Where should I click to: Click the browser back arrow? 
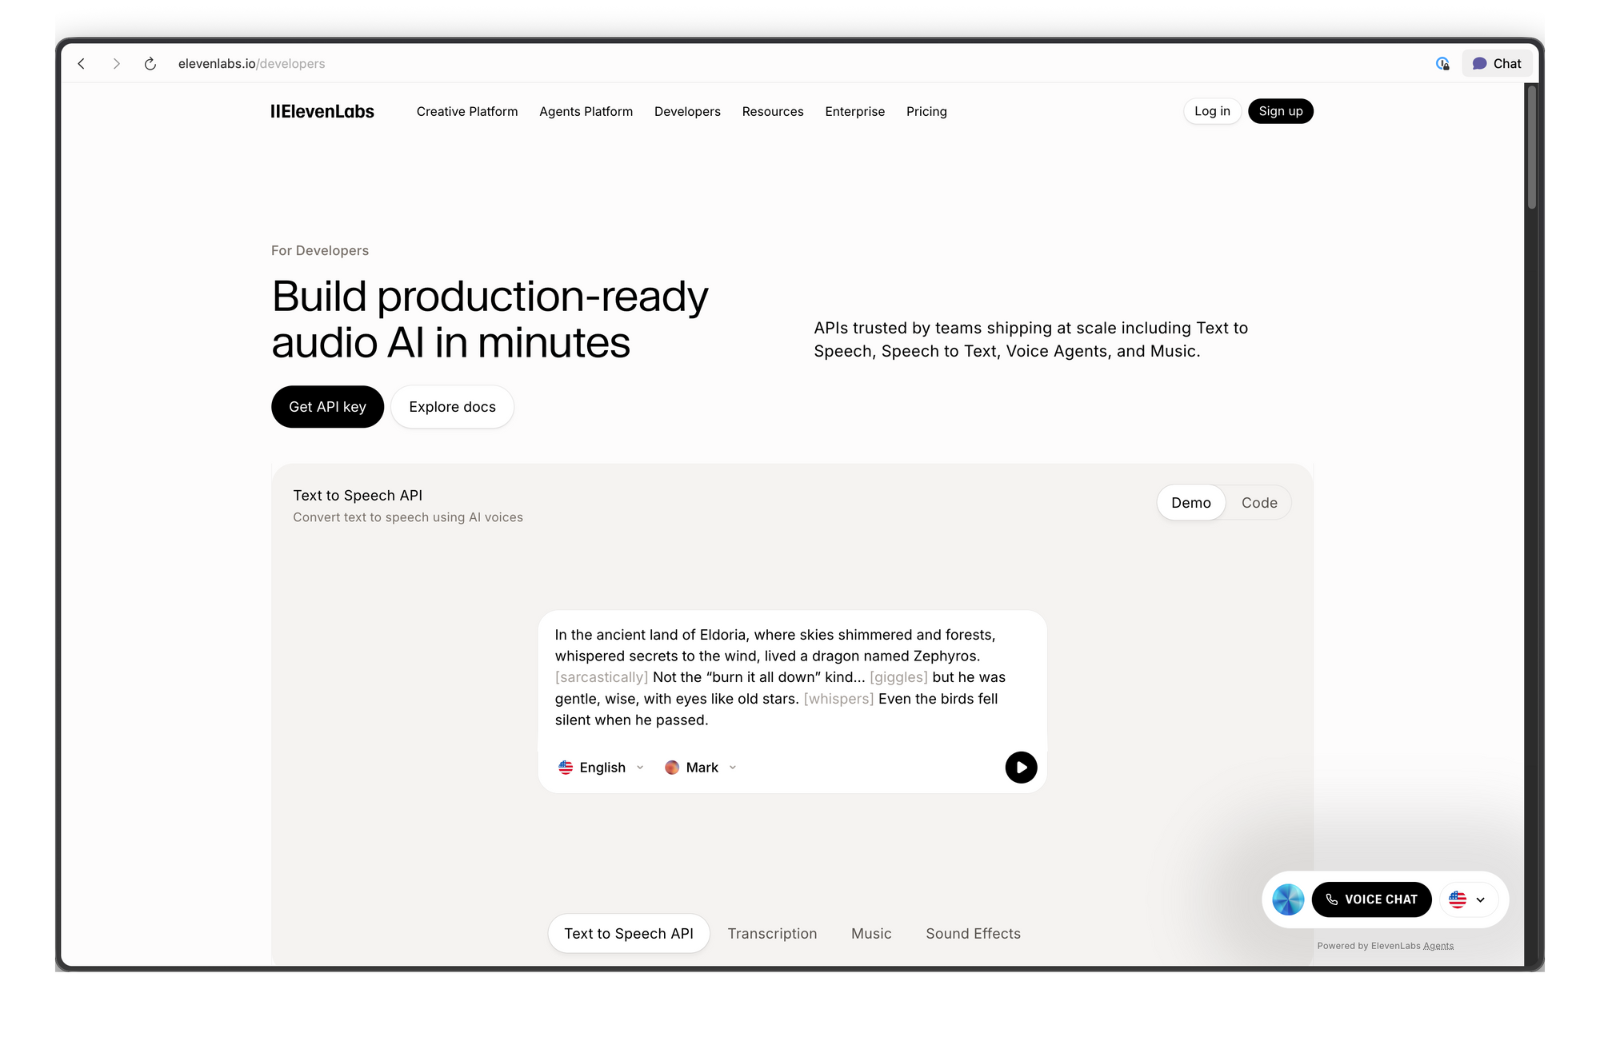(x=81, y=63)
